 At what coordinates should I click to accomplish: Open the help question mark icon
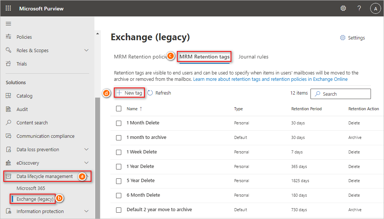(359, 8)
